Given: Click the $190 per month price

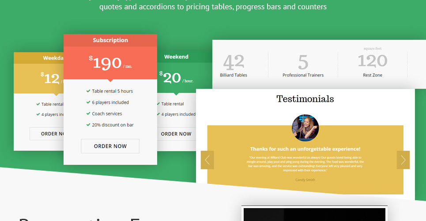Looking at the screenshot, I should 110,63.
